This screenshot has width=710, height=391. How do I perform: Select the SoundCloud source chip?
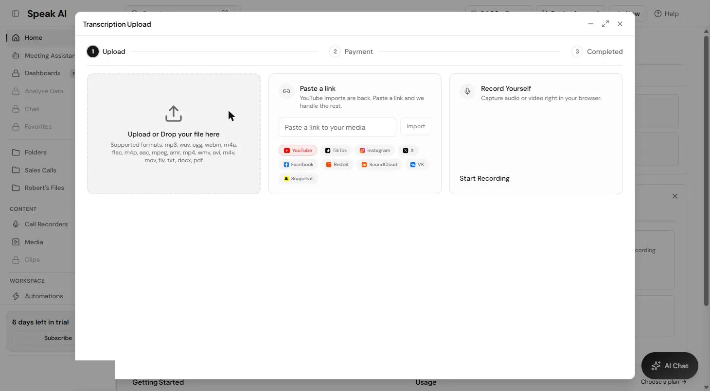pyautogui.click(x=379, y=165)
